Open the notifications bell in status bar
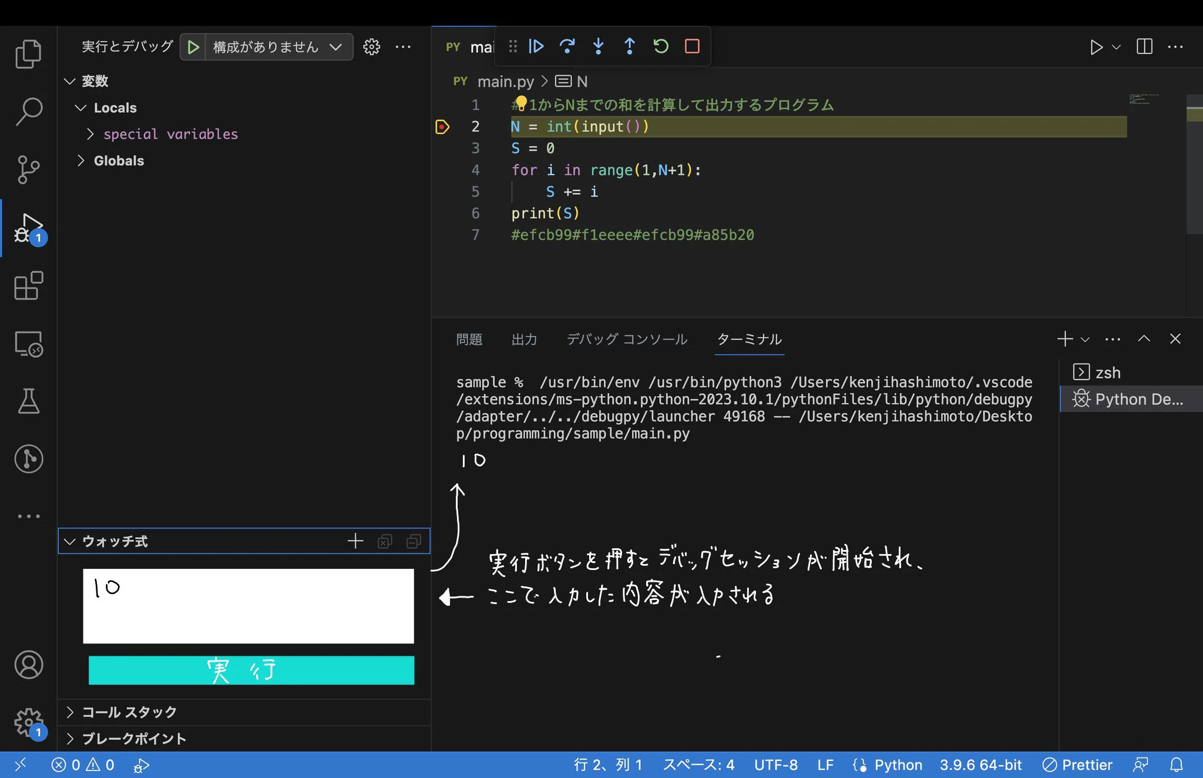Screen dimensions: 1203x778 tap(1177, 764)
